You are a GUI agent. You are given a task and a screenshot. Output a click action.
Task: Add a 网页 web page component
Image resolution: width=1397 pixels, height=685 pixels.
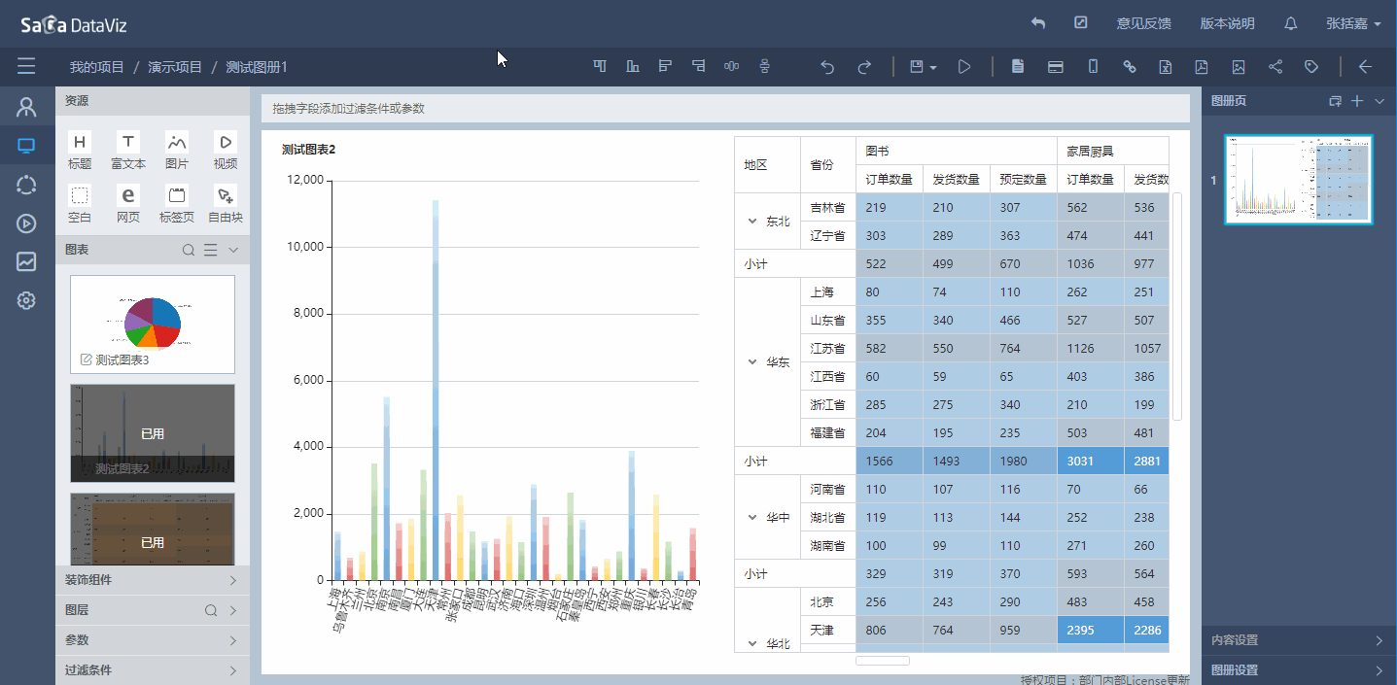click(128, 204)
